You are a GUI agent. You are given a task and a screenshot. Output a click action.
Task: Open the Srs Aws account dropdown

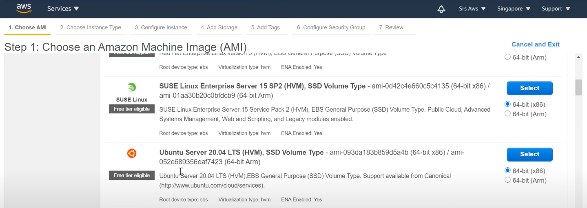(x=472, y=9)
